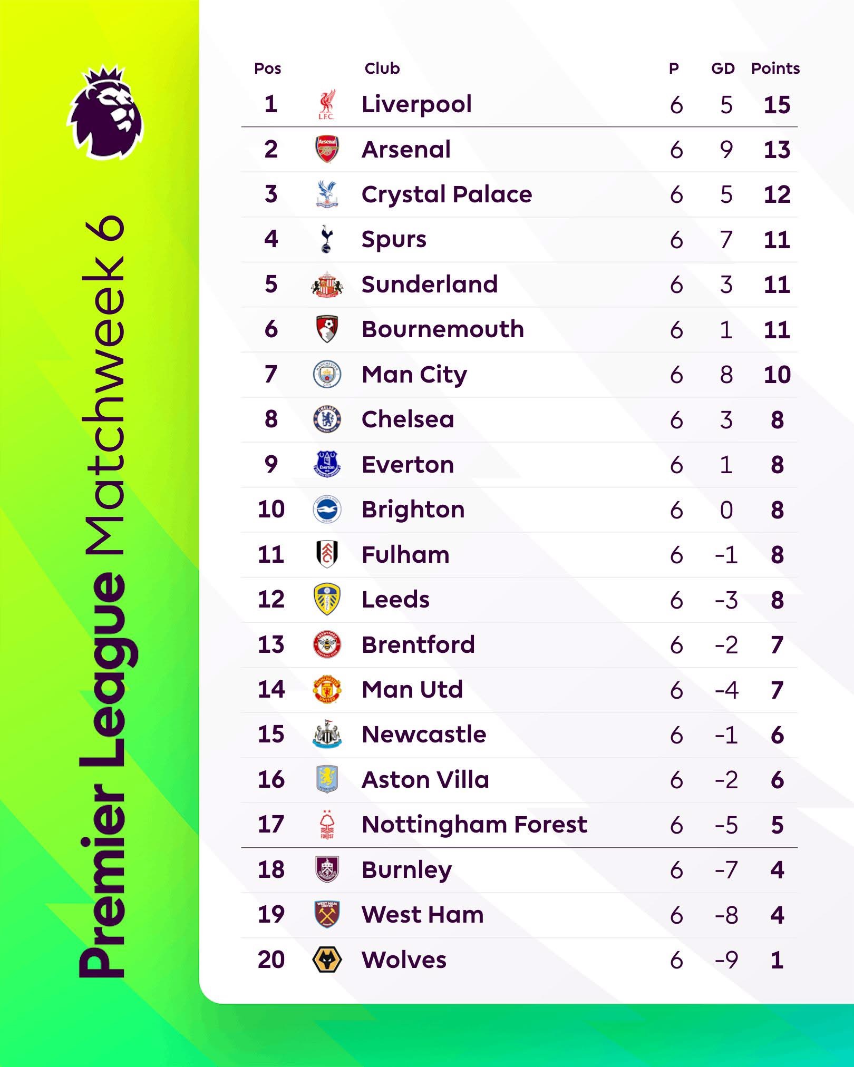Click the Club column header

click(x=382, y=68)
